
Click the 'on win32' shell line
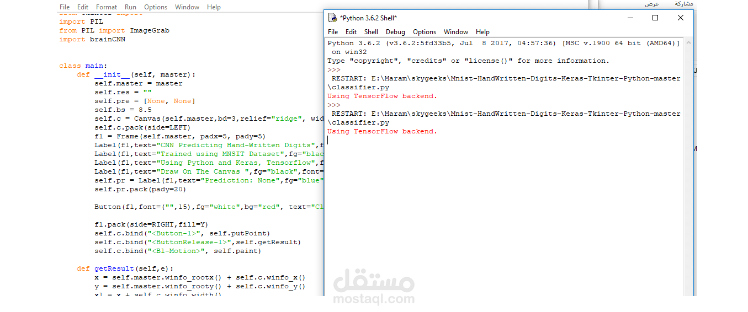[x=349, y=52]
